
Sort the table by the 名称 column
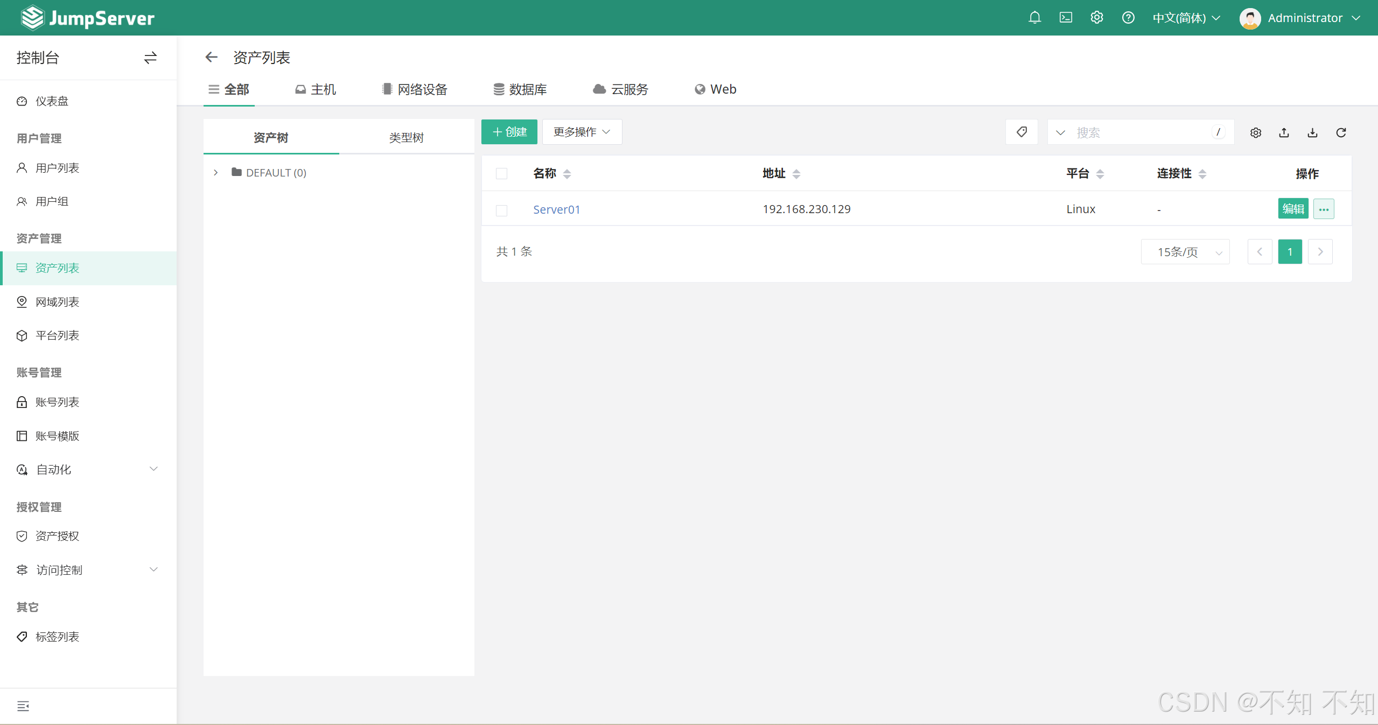click(x=566, y=173)
